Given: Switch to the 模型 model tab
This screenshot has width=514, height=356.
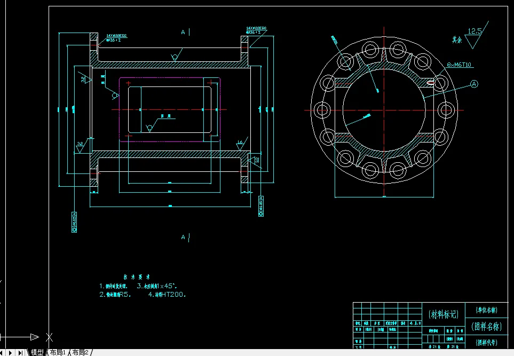Looking at the screenshot, I should (37, 352).
